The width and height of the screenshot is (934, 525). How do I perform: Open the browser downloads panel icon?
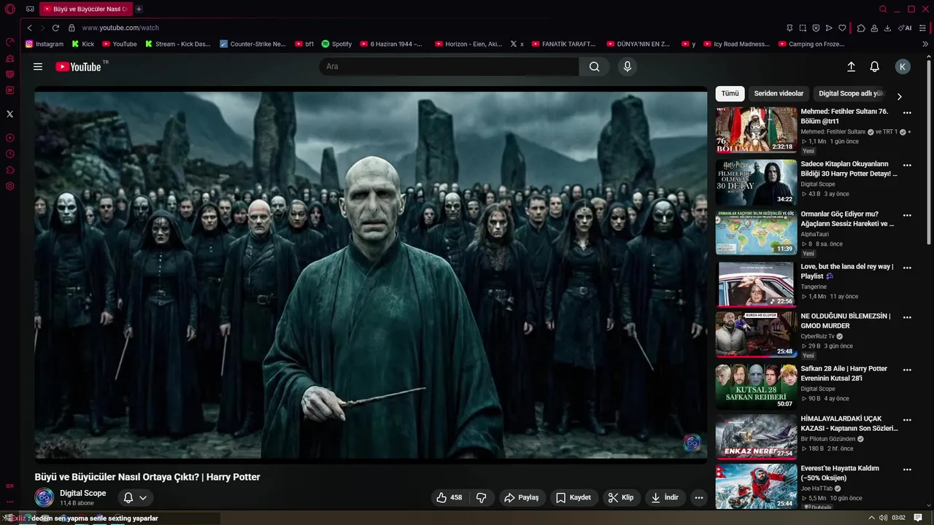(887, 28)
